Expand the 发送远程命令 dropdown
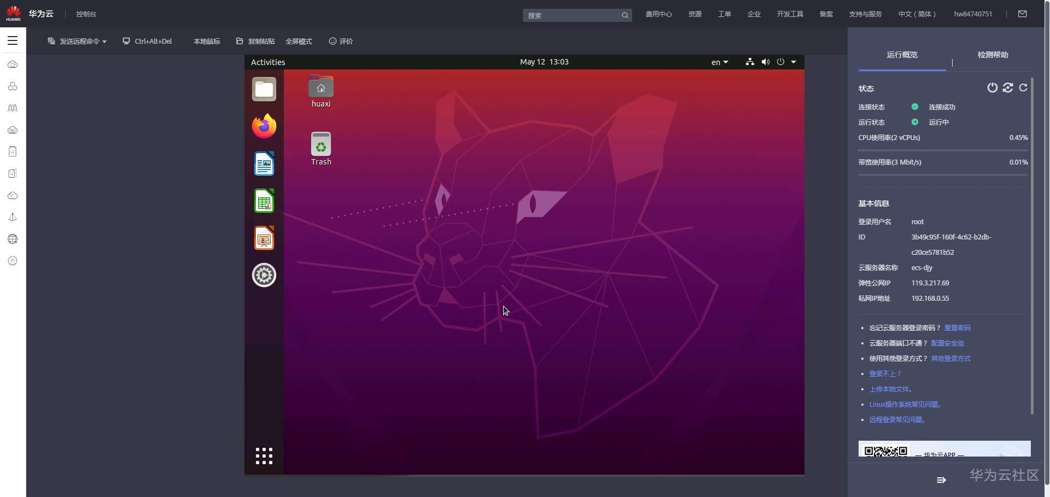This screenshot has width=1050, height=497. click(77, 41)
